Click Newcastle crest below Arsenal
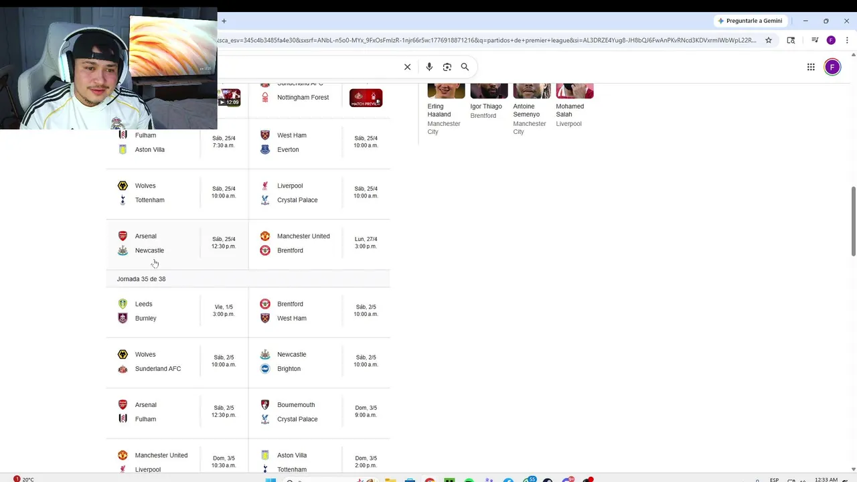The image size is (857, 482). tap(123, 250)
